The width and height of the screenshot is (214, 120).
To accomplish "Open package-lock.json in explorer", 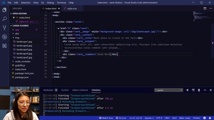I will pos(24,73).
